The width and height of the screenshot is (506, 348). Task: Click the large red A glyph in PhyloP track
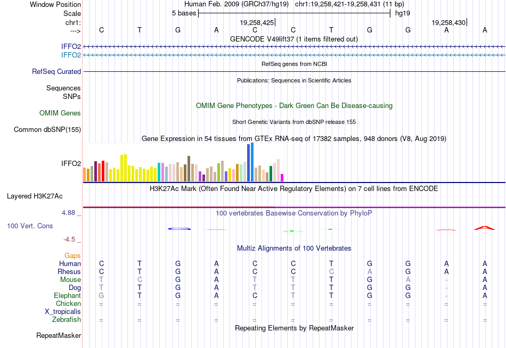(485, 228)
